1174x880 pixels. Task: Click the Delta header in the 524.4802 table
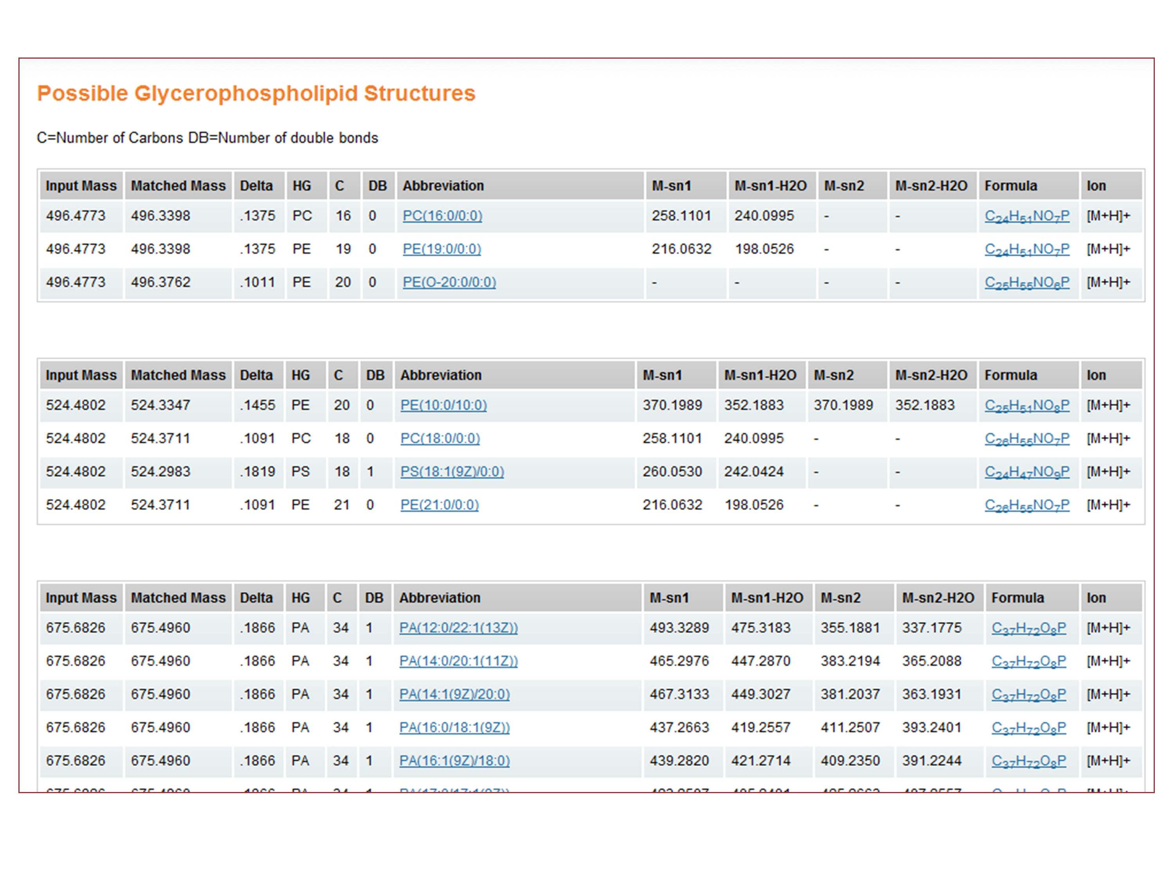click(x=256, y=375)
